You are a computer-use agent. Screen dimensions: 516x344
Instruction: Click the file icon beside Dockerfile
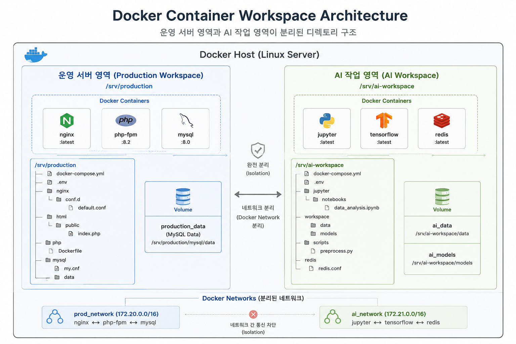(x=51, y=251)
